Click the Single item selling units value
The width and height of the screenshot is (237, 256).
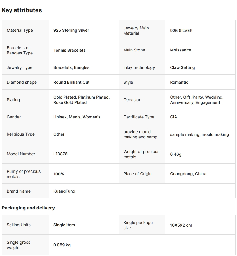[x=64, y=225]
